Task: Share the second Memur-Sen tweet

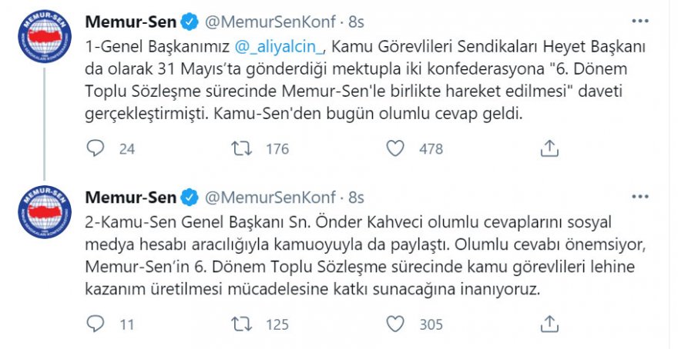Action: click(549, 324)
